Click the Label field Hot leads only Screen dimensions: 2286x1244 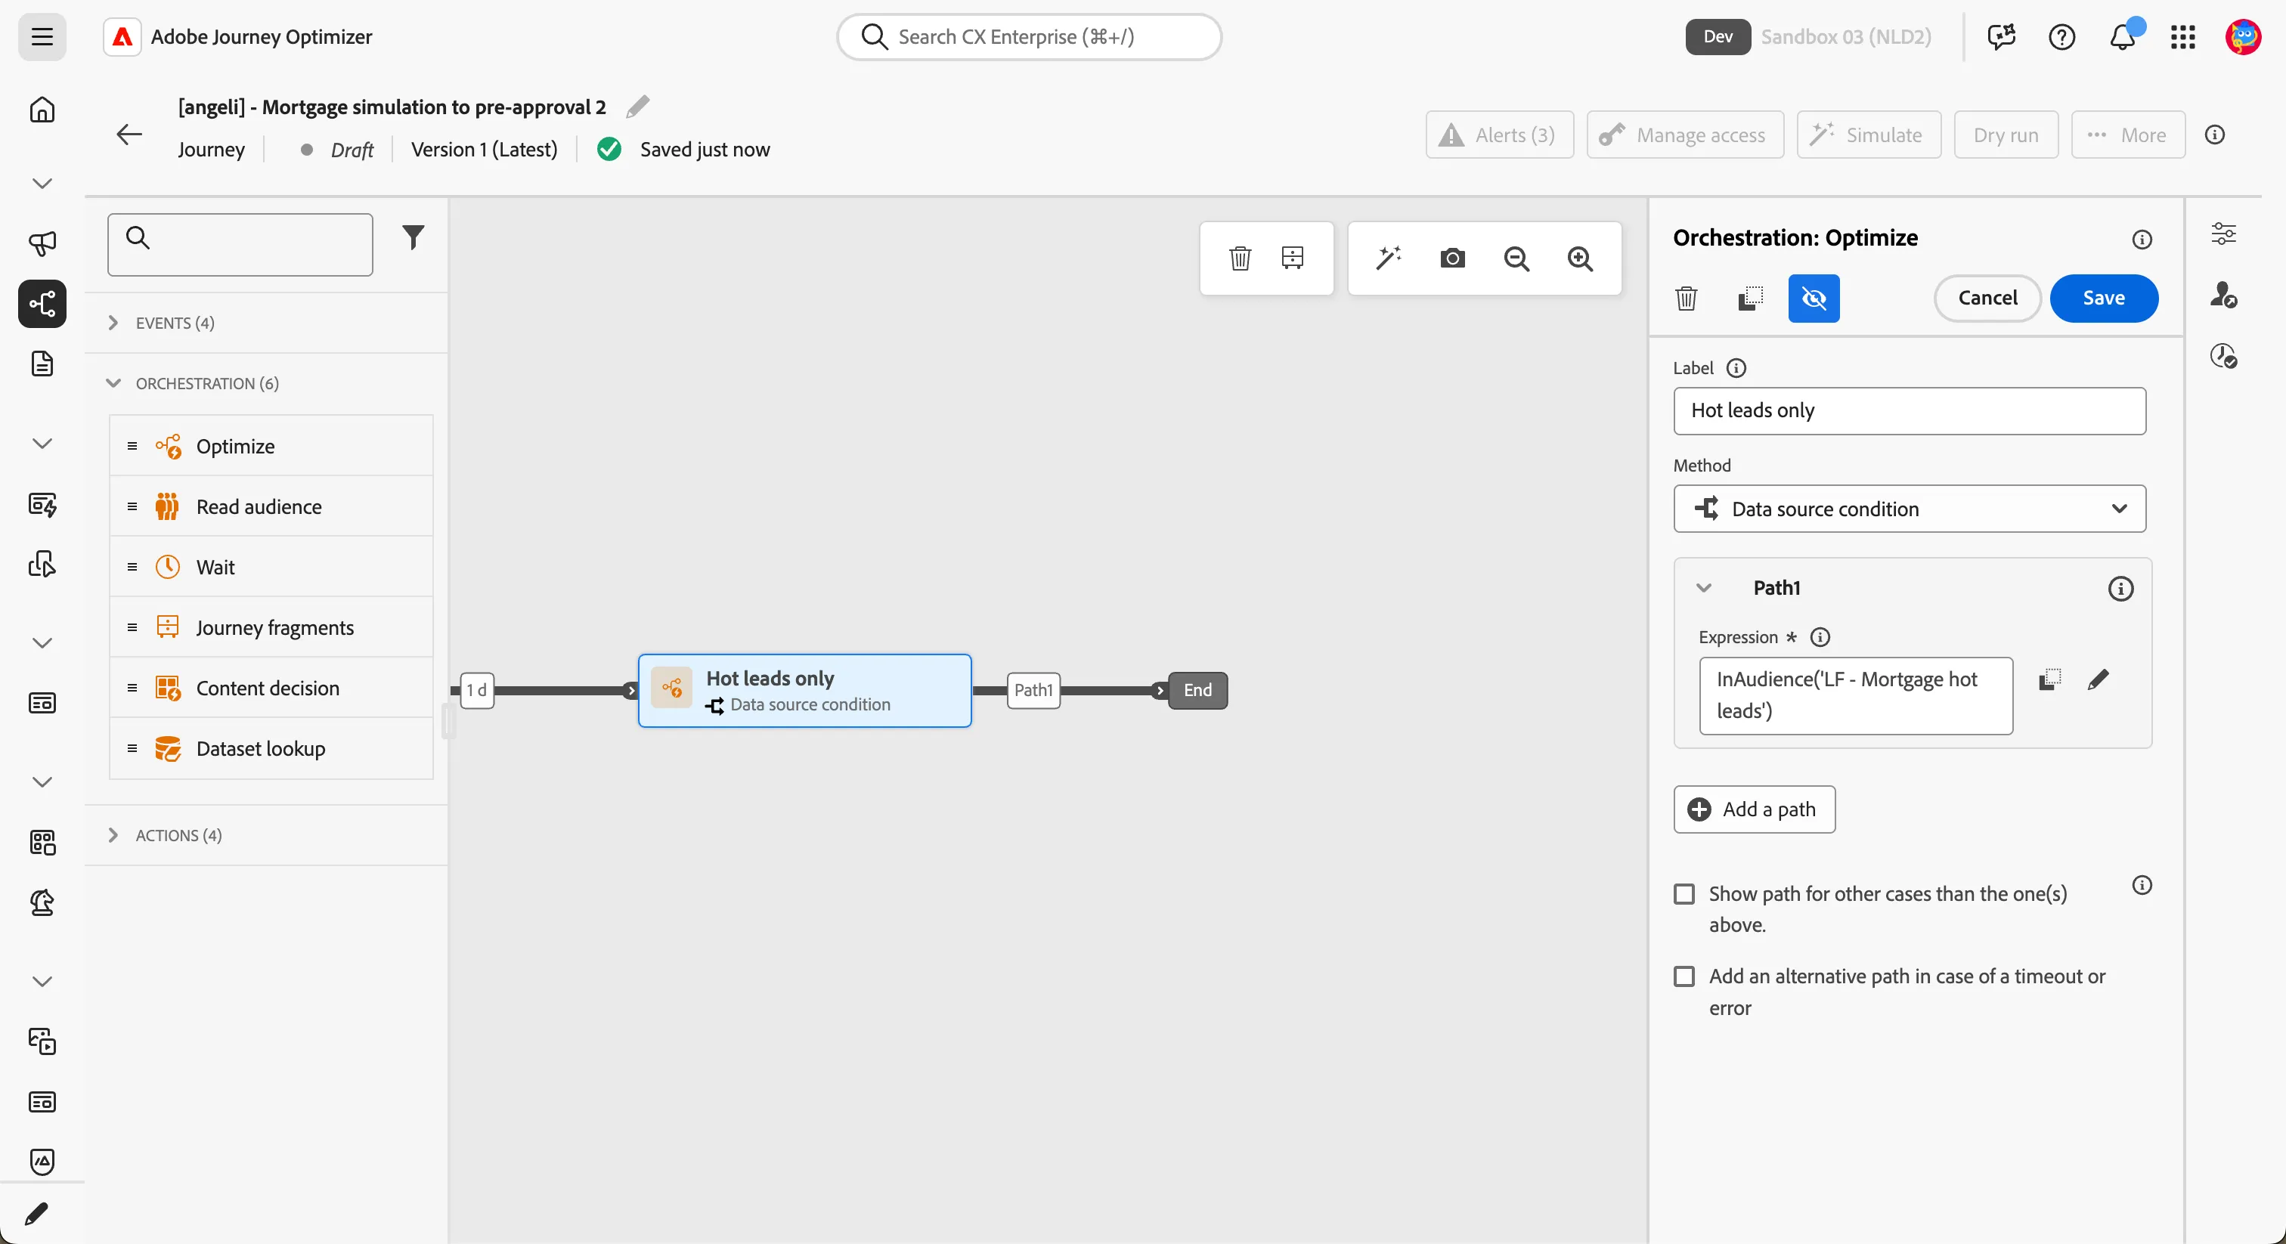tap(1909, 411)
